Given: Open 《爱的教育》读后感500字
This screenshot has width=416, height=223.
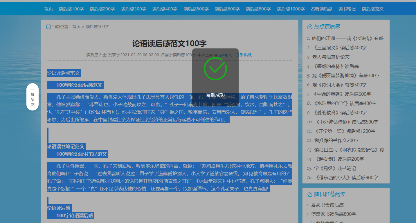Looking at the screenshot, I should click(339, 113).
